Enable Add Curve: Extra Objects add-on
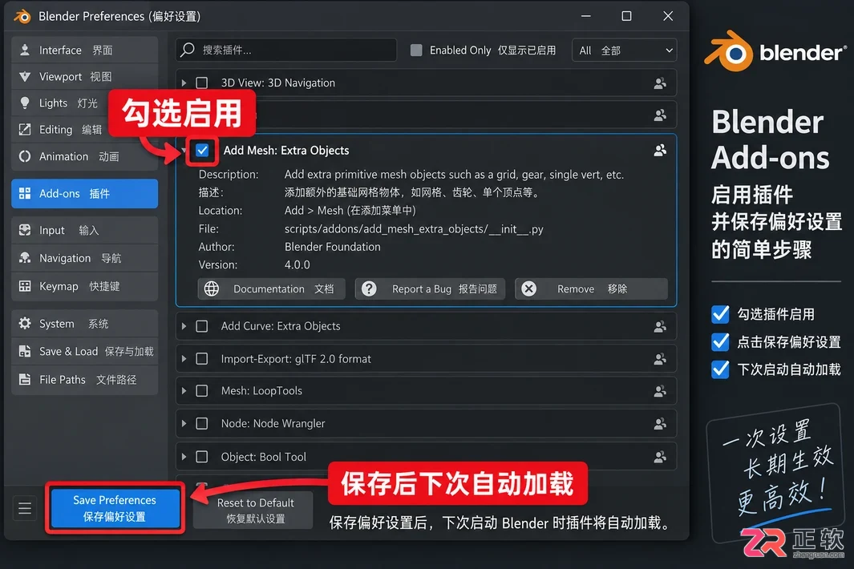 coord(202,326)
